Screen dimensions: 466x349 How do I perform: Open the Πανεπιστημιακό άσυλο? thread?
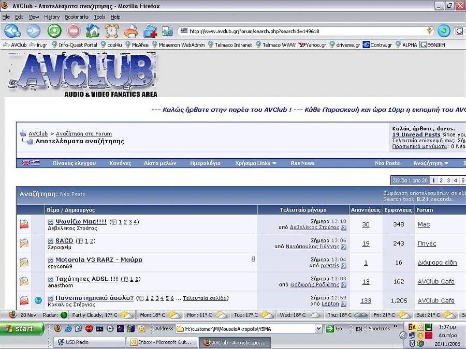(x=95, y=297)
